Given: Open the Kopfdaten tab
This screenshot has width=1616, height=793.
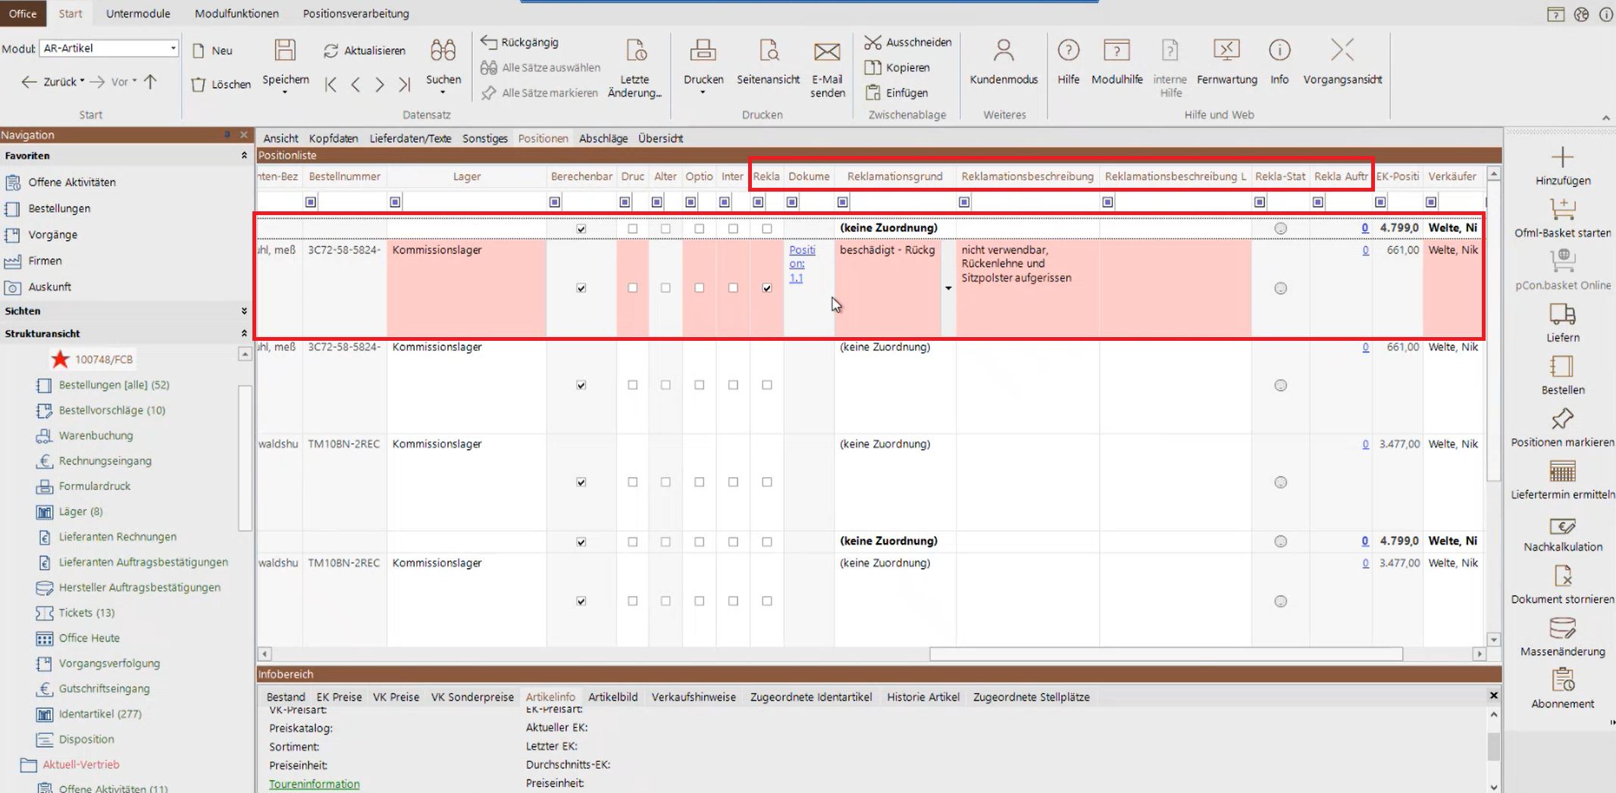Looking at the screenshot, I should [333, 139].
